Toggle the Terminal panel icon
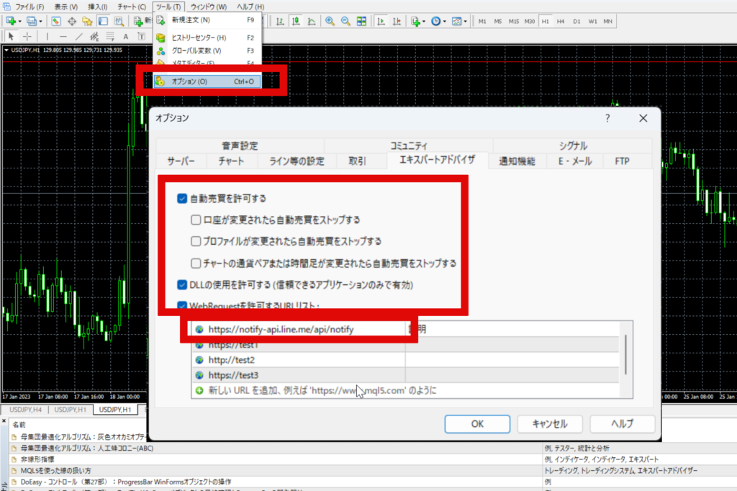The height and width of the screenshot is (491, 737). click(103, 21)
